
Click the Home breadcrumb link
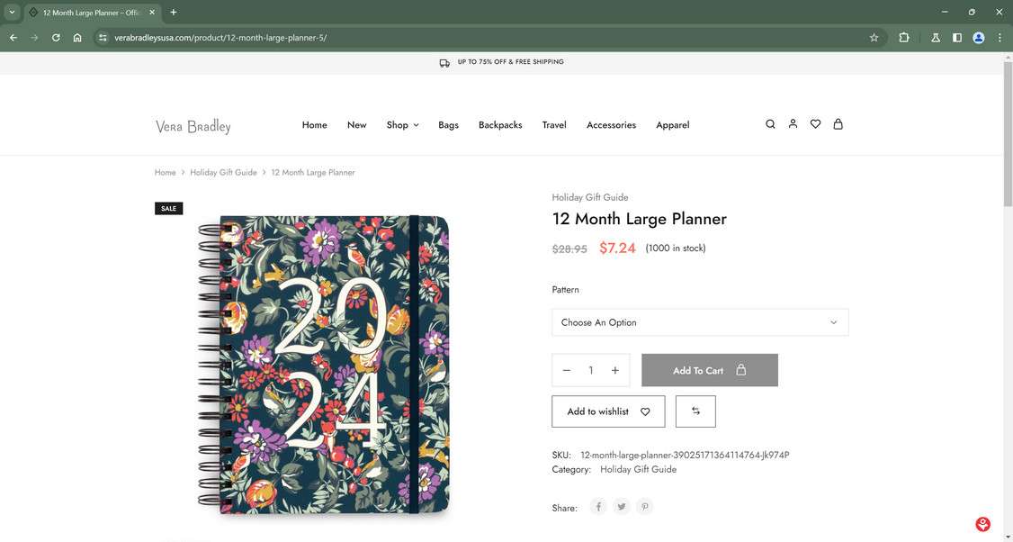tap(166, 171)
